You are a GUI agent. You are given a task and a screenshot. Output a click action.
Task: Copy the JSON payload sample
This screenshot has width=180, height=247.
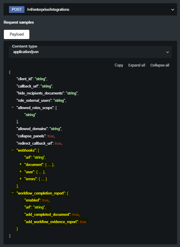119,65
